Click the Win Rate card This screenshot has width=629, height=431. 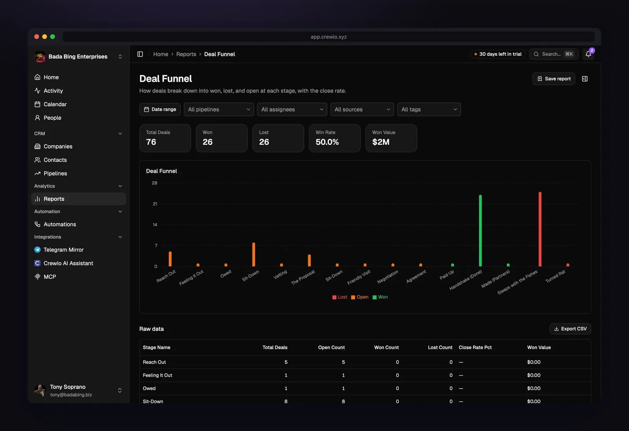335,138
